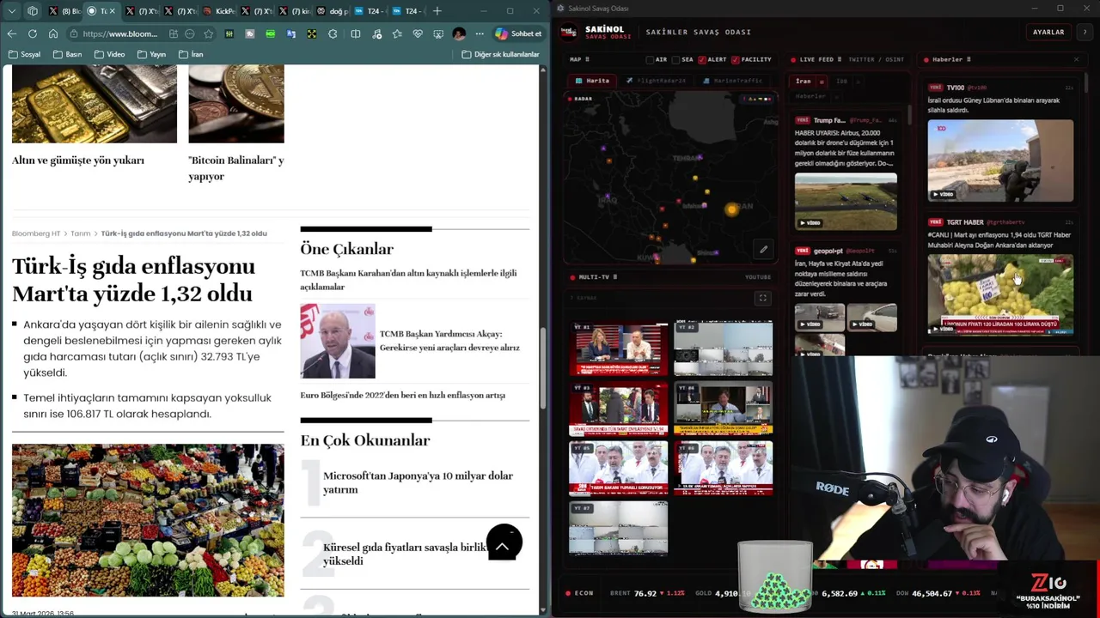Select the MarineTraffic tab

(x=732, y=81)
